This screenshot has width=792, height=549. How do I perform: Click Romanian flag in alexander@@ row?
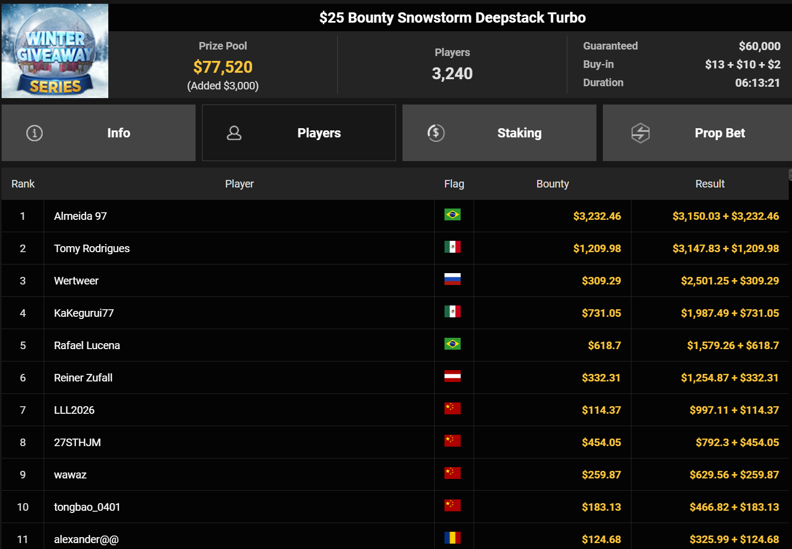coord(453,538)
